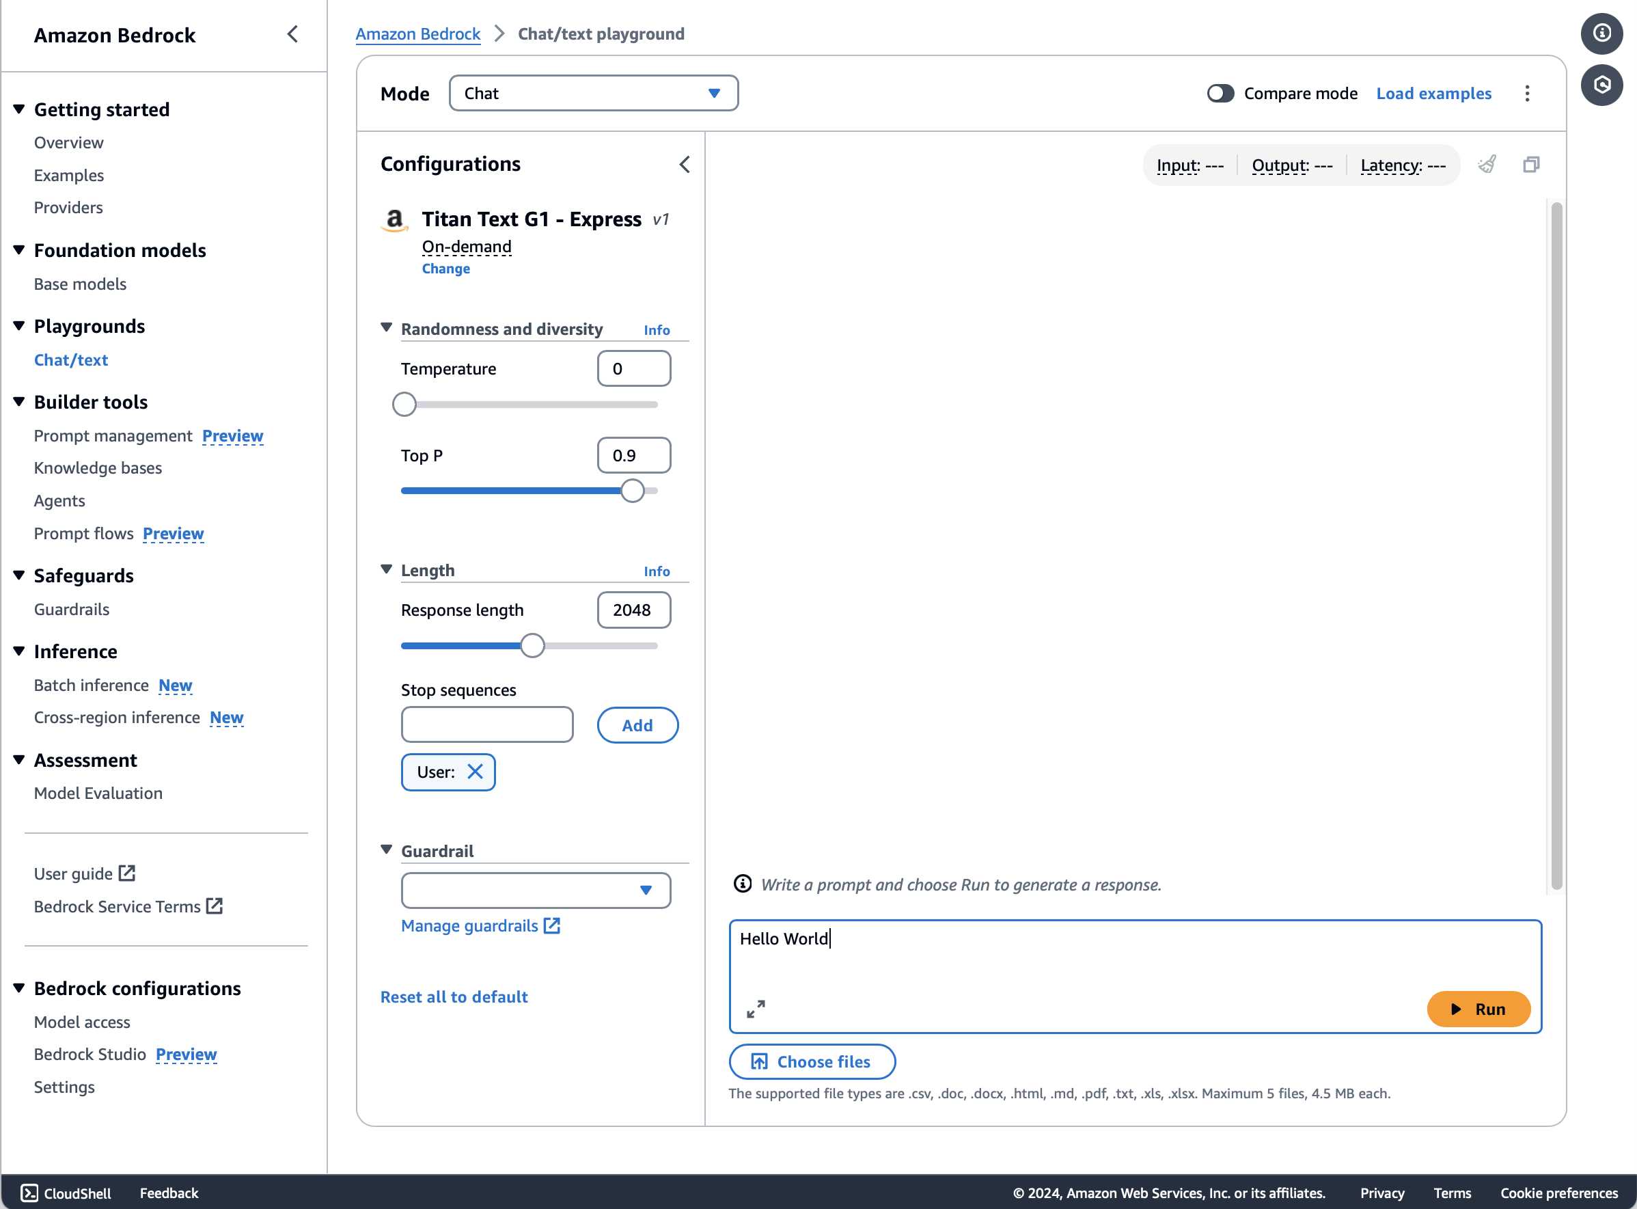The image size is (1637, 1209).
Task: Collapse Foundation models nav group
Action: click(x=19, y=249)
